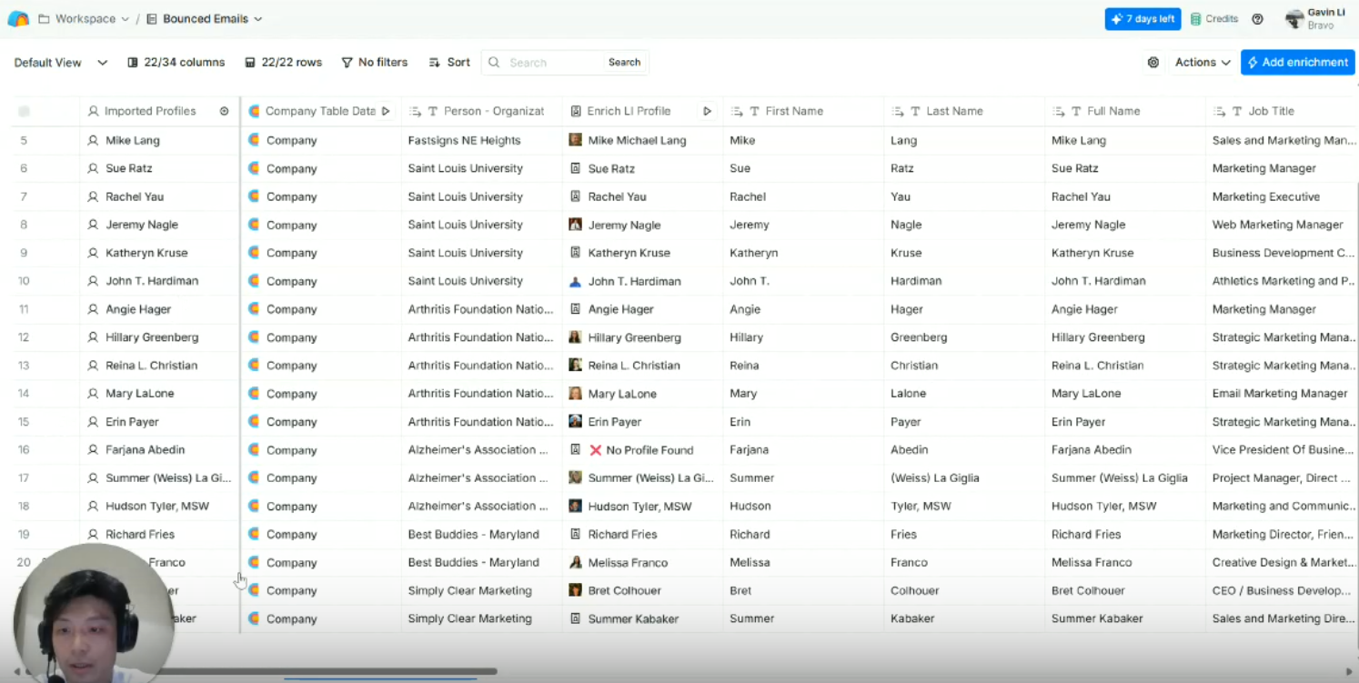Click Hudson Tyler, MSW profile photo
1359x683 pixels.
tap(576, 506)
